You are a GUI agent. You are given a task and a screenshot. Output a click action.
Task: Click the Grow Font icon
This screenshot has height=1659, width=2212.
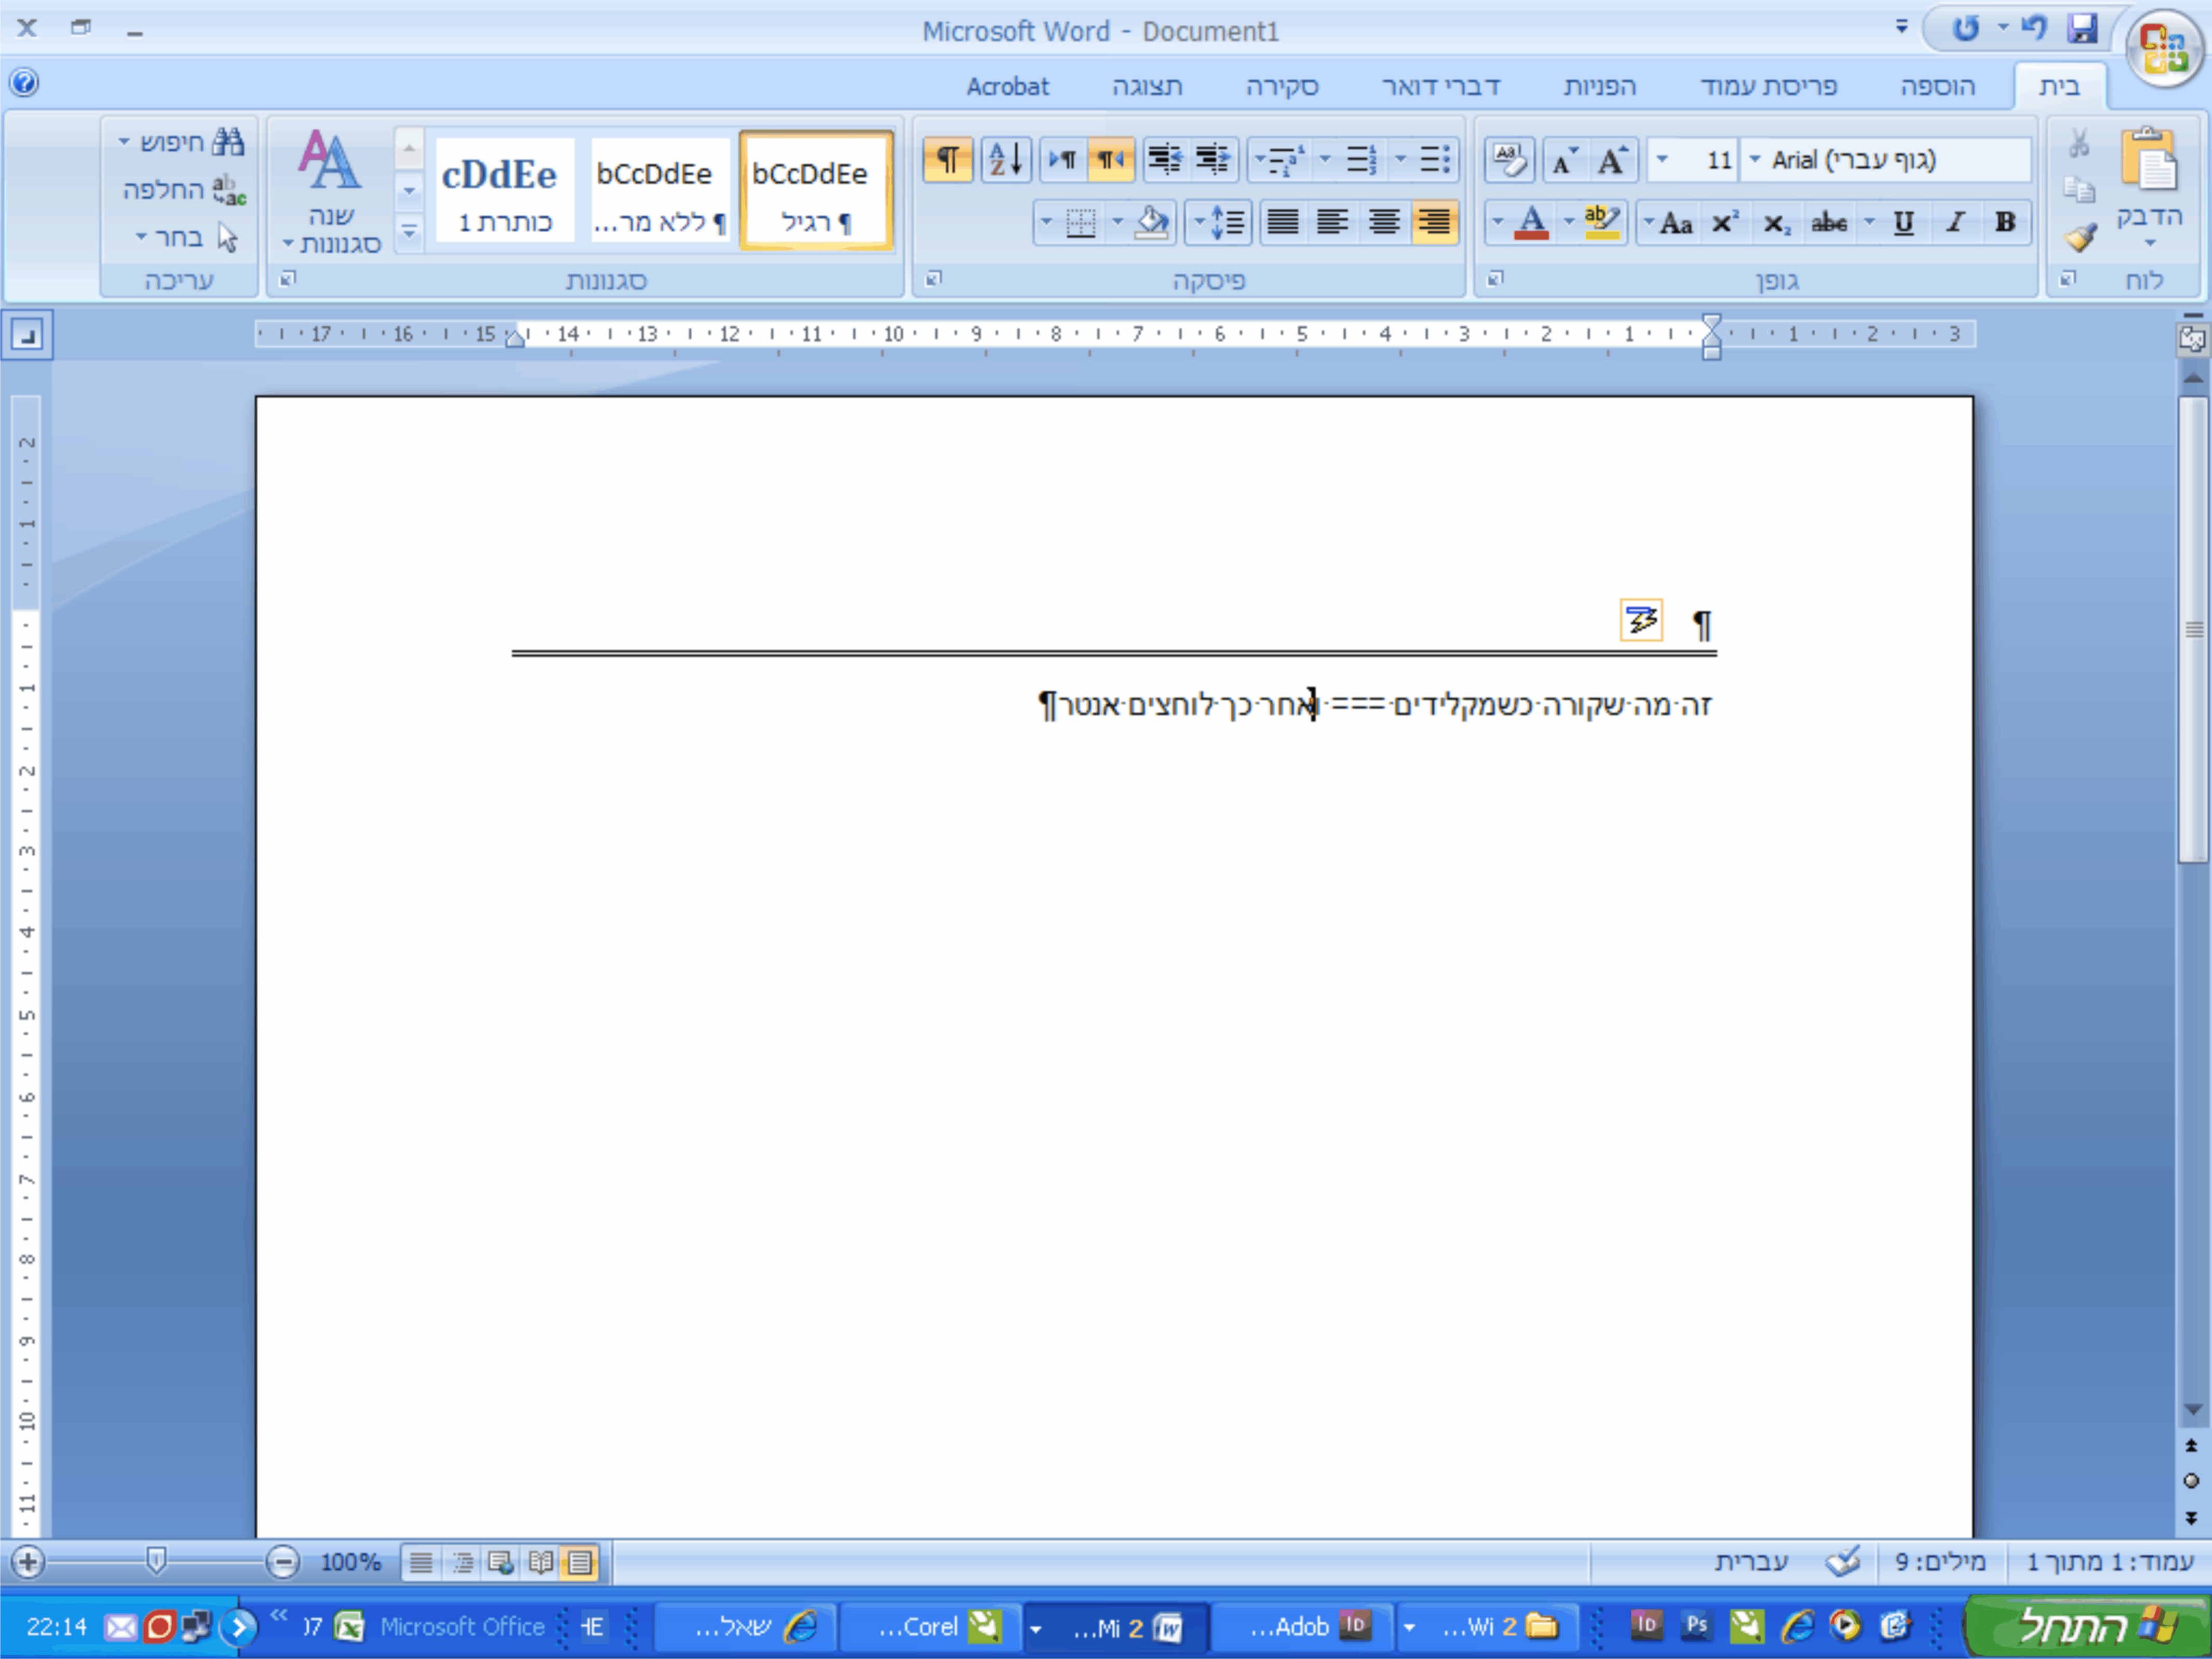coord(1612,160)
